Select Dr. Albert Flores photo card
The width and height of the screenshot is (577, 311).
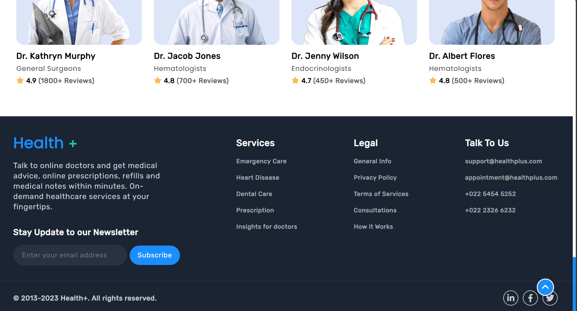[x=492, y=22]
